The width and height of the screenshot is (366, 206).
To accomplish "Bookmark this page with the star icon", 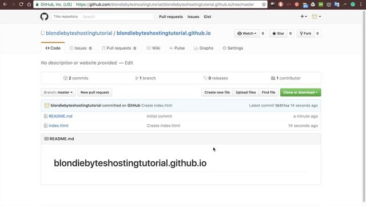I will click(264, 5).
